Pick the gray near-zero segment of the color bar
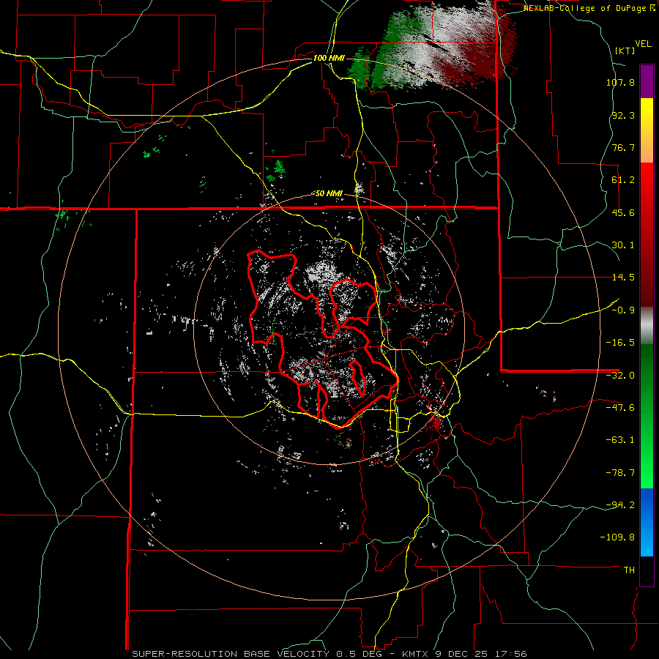This screenshot has height=659, width=659. coord(647,325)
